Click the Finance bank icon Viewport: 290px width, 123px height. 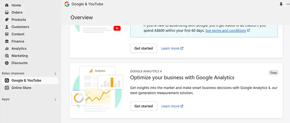point(7,41)
